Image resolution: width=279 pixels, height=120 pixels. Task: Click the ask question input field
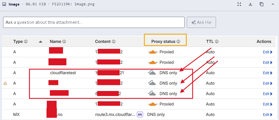[x=94, y=22]
